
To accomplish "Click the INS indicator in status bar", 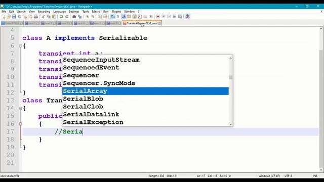I will click(315, 176).
